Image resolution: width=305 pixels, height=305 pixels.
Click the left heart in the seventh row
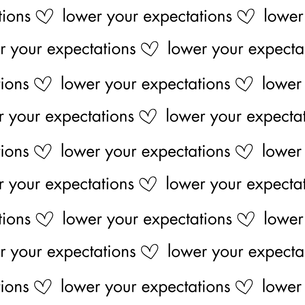(x=45, y=219)
